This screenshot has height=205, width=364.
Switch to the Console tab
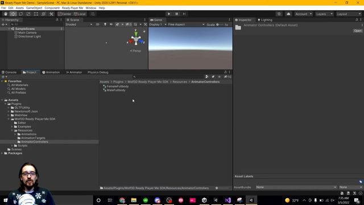pyautogui.click(x=9, y=72)
